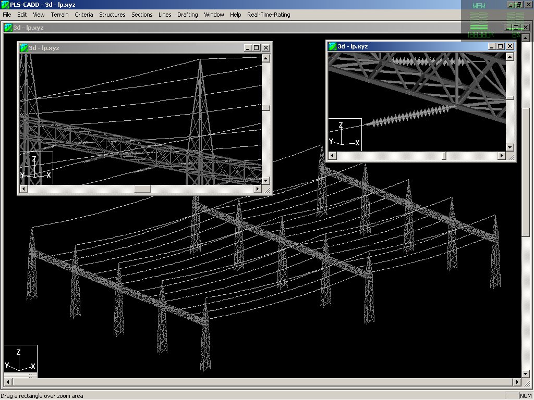Image resolution: width=534 pixels, height=400 pixels.
Task: Click the window icon of the right 3d - lp.xyz sub-window
Action: 332,46
